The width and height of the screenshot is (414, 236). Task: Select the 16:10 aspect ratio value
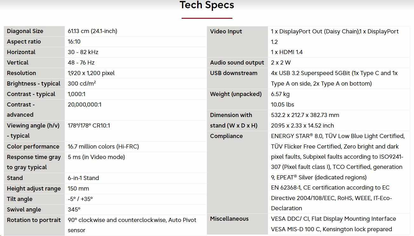click(x=74, y=42)
